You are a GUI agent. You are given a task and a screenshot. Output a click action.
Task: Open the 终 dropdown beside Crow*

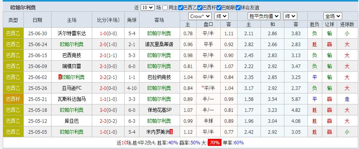tap(221, 16)
